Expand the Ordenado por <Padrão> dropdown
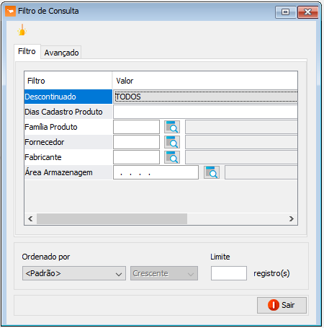The image size is (324, 328). (74, 273)
